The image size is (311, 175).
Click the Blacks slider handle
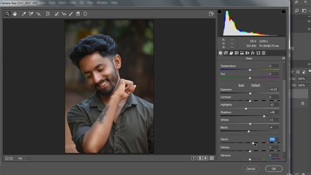coord(249,131)
